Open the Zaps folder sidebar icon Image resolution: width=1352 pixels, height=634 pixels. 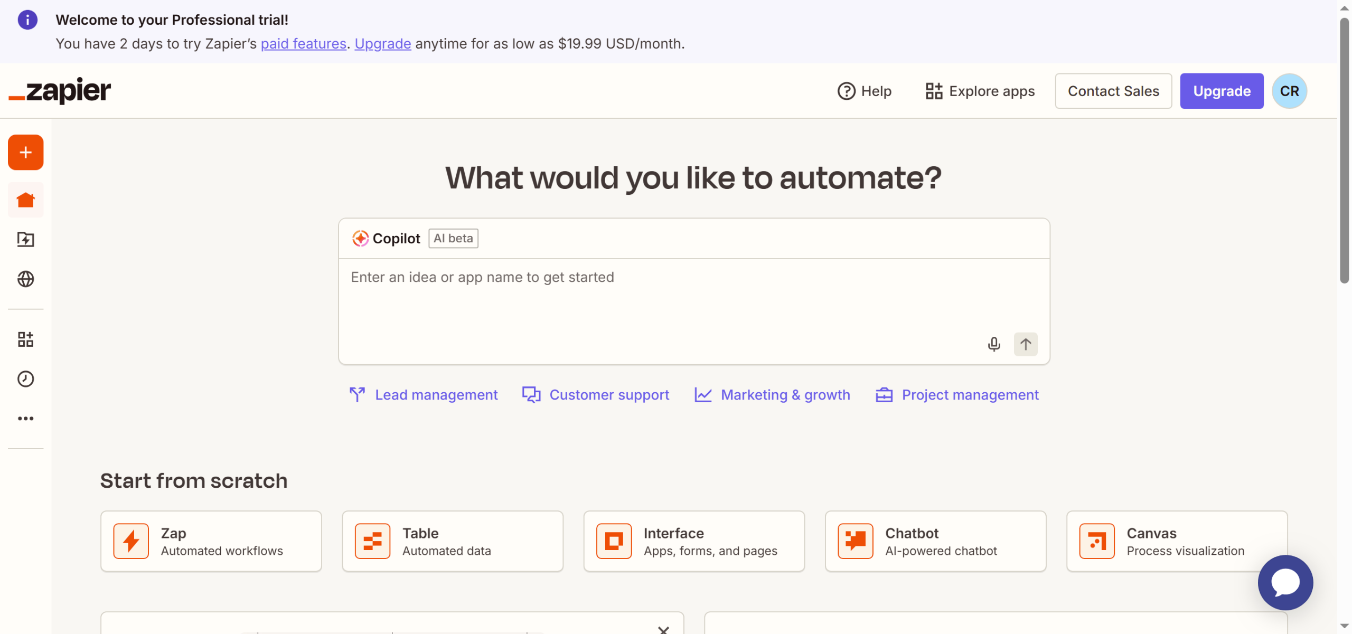click(x=25, y=240)
